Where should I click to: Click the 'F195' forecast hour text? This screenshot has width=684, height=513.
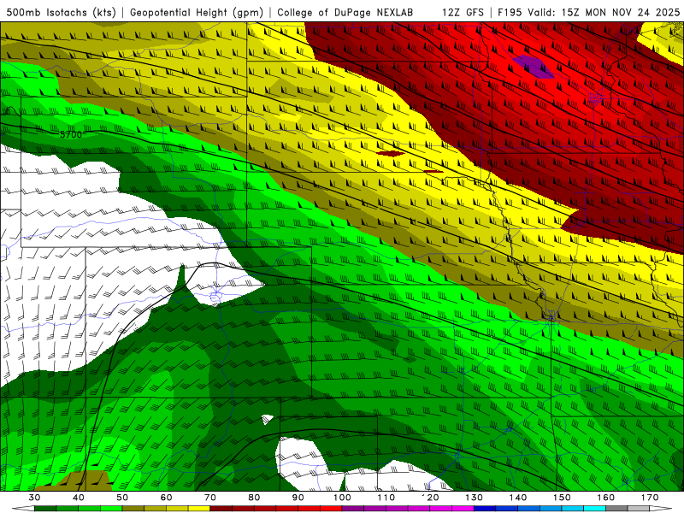(x=510, y=13)
